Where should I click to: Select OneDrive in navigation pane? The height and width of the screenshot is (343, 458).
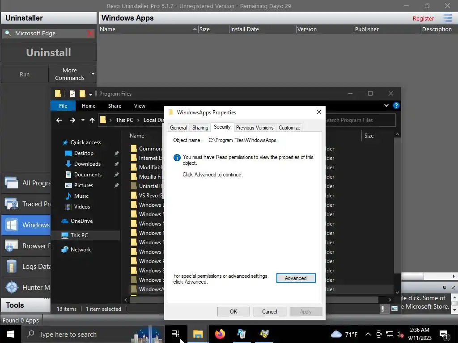81,221
